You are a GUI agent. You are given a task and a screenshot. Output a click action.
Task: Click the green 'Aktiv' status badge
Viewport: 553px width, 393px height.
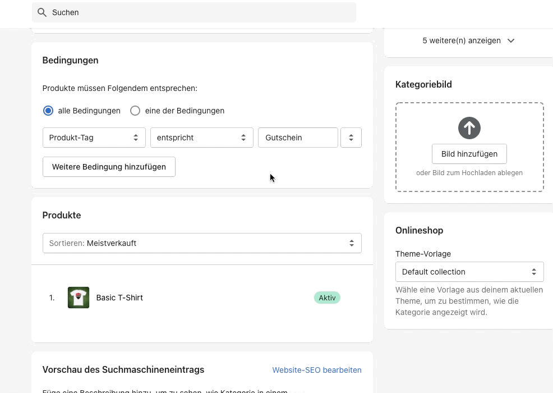click(327, 298)
